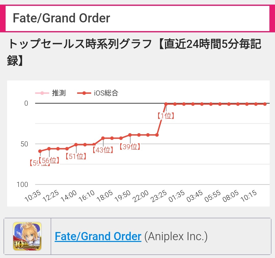Toggle the iOS総合 series legend label
Viewport: 275px width, 258px height.
click(106, 93)
